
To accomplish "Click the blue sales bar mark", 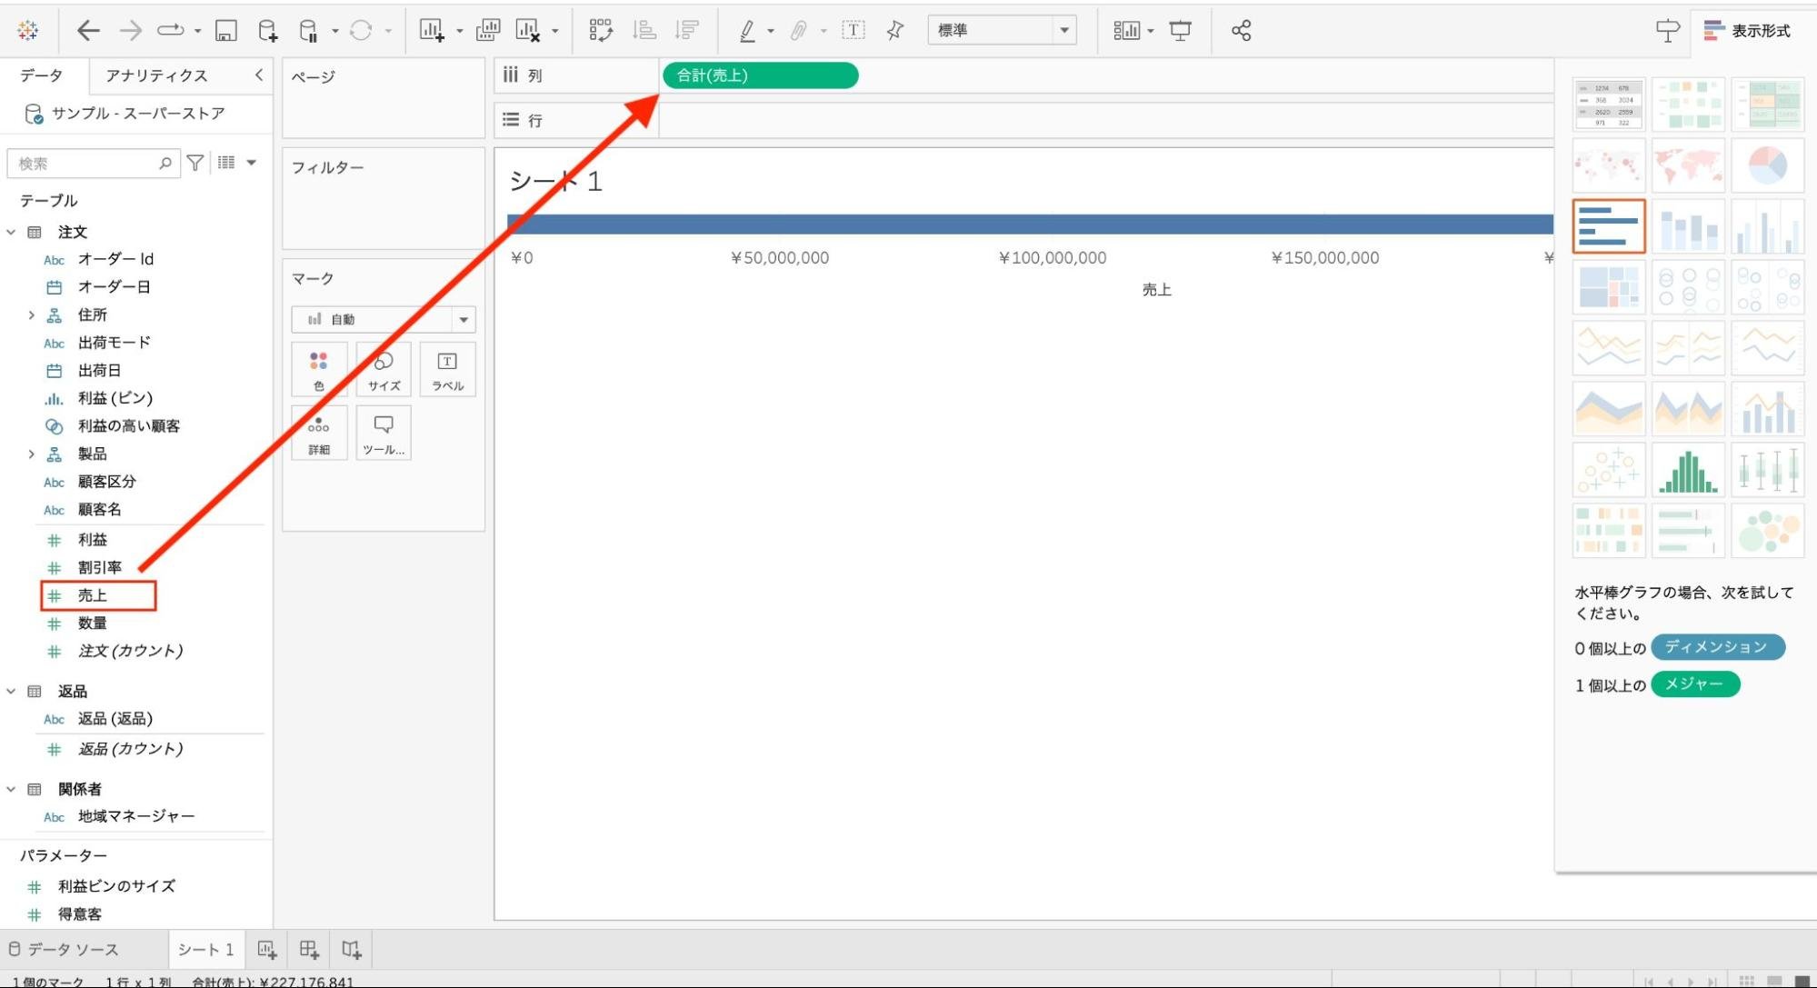I will coord(1030,224).
